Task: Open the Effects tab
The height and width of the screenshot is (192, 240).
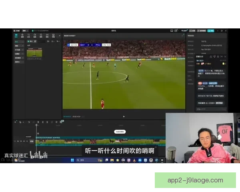Action: (x=41, y=36)
